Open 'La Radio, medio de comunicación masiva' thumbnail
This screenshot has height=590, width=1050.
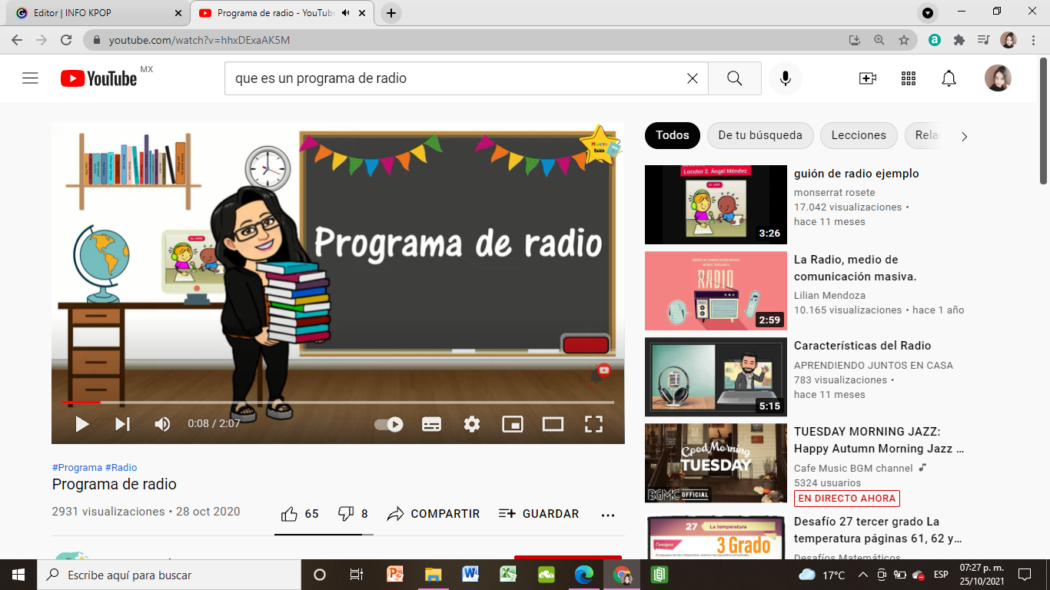(716, 290)
